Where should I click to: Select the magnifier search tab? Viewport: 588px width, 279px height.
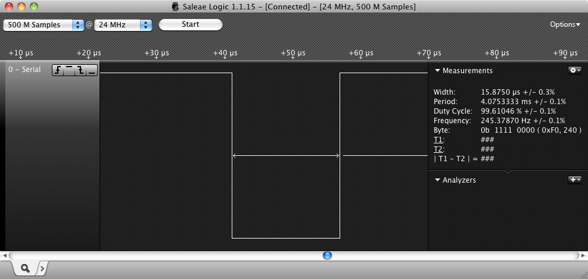[x=26, y=268]
